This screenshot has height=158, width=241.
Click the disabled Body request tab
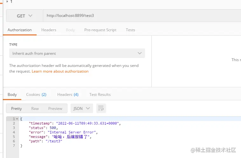pos(70,30)
